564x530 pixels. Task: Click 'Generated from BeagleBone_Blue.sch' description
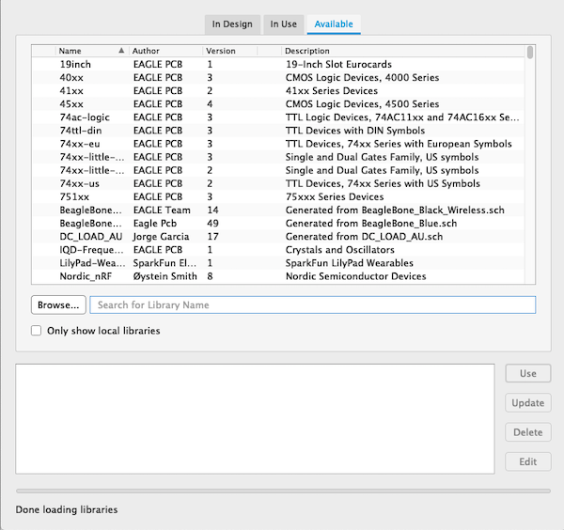[371, 224]
